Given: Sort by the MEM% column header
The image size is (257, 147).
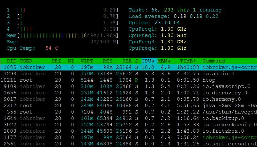Looking at the screenshot, I should (164, 61).
